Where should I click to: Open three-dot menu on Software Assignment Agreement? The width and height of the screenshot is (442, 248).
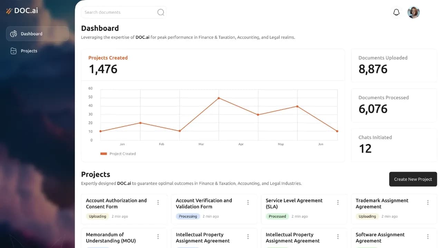tap(428, 237)
